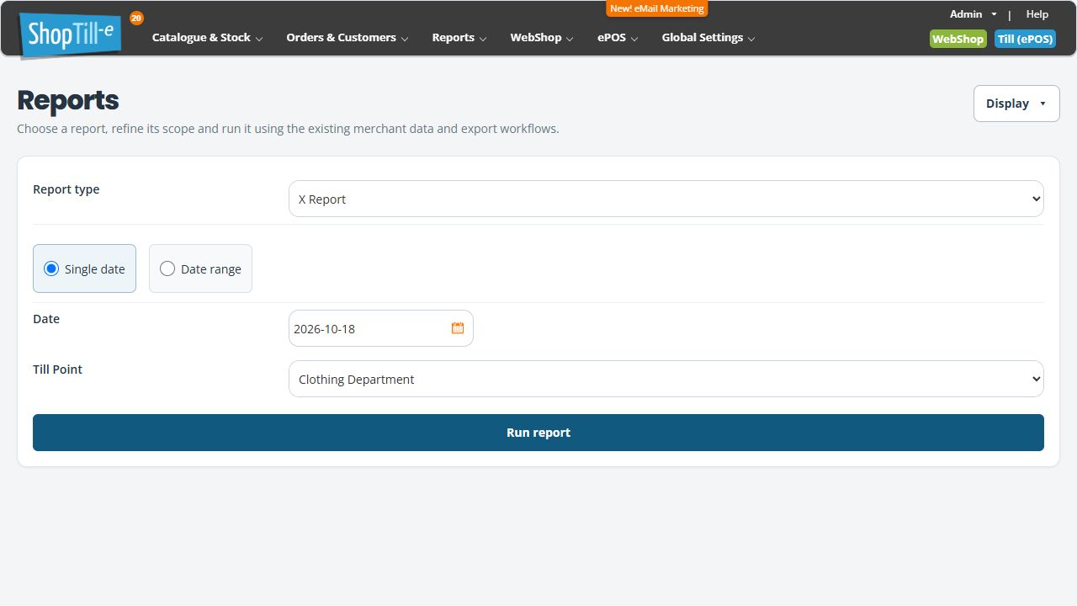
Task: Open the Admin account dropdown
Action: 973,14
